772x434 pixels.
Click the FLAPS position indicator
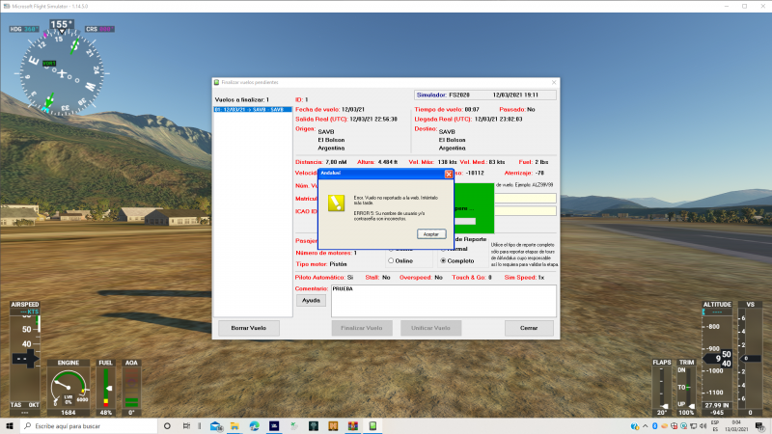pyautogui.click(x=662, y=389)
